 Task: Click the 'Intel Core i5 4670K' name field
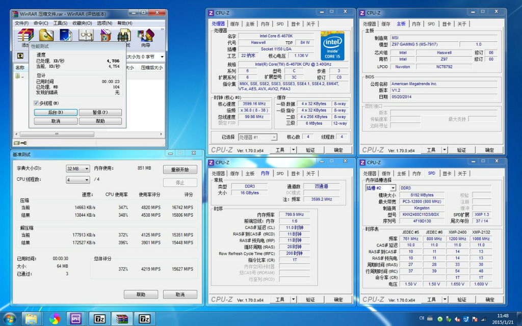[276, 36]
